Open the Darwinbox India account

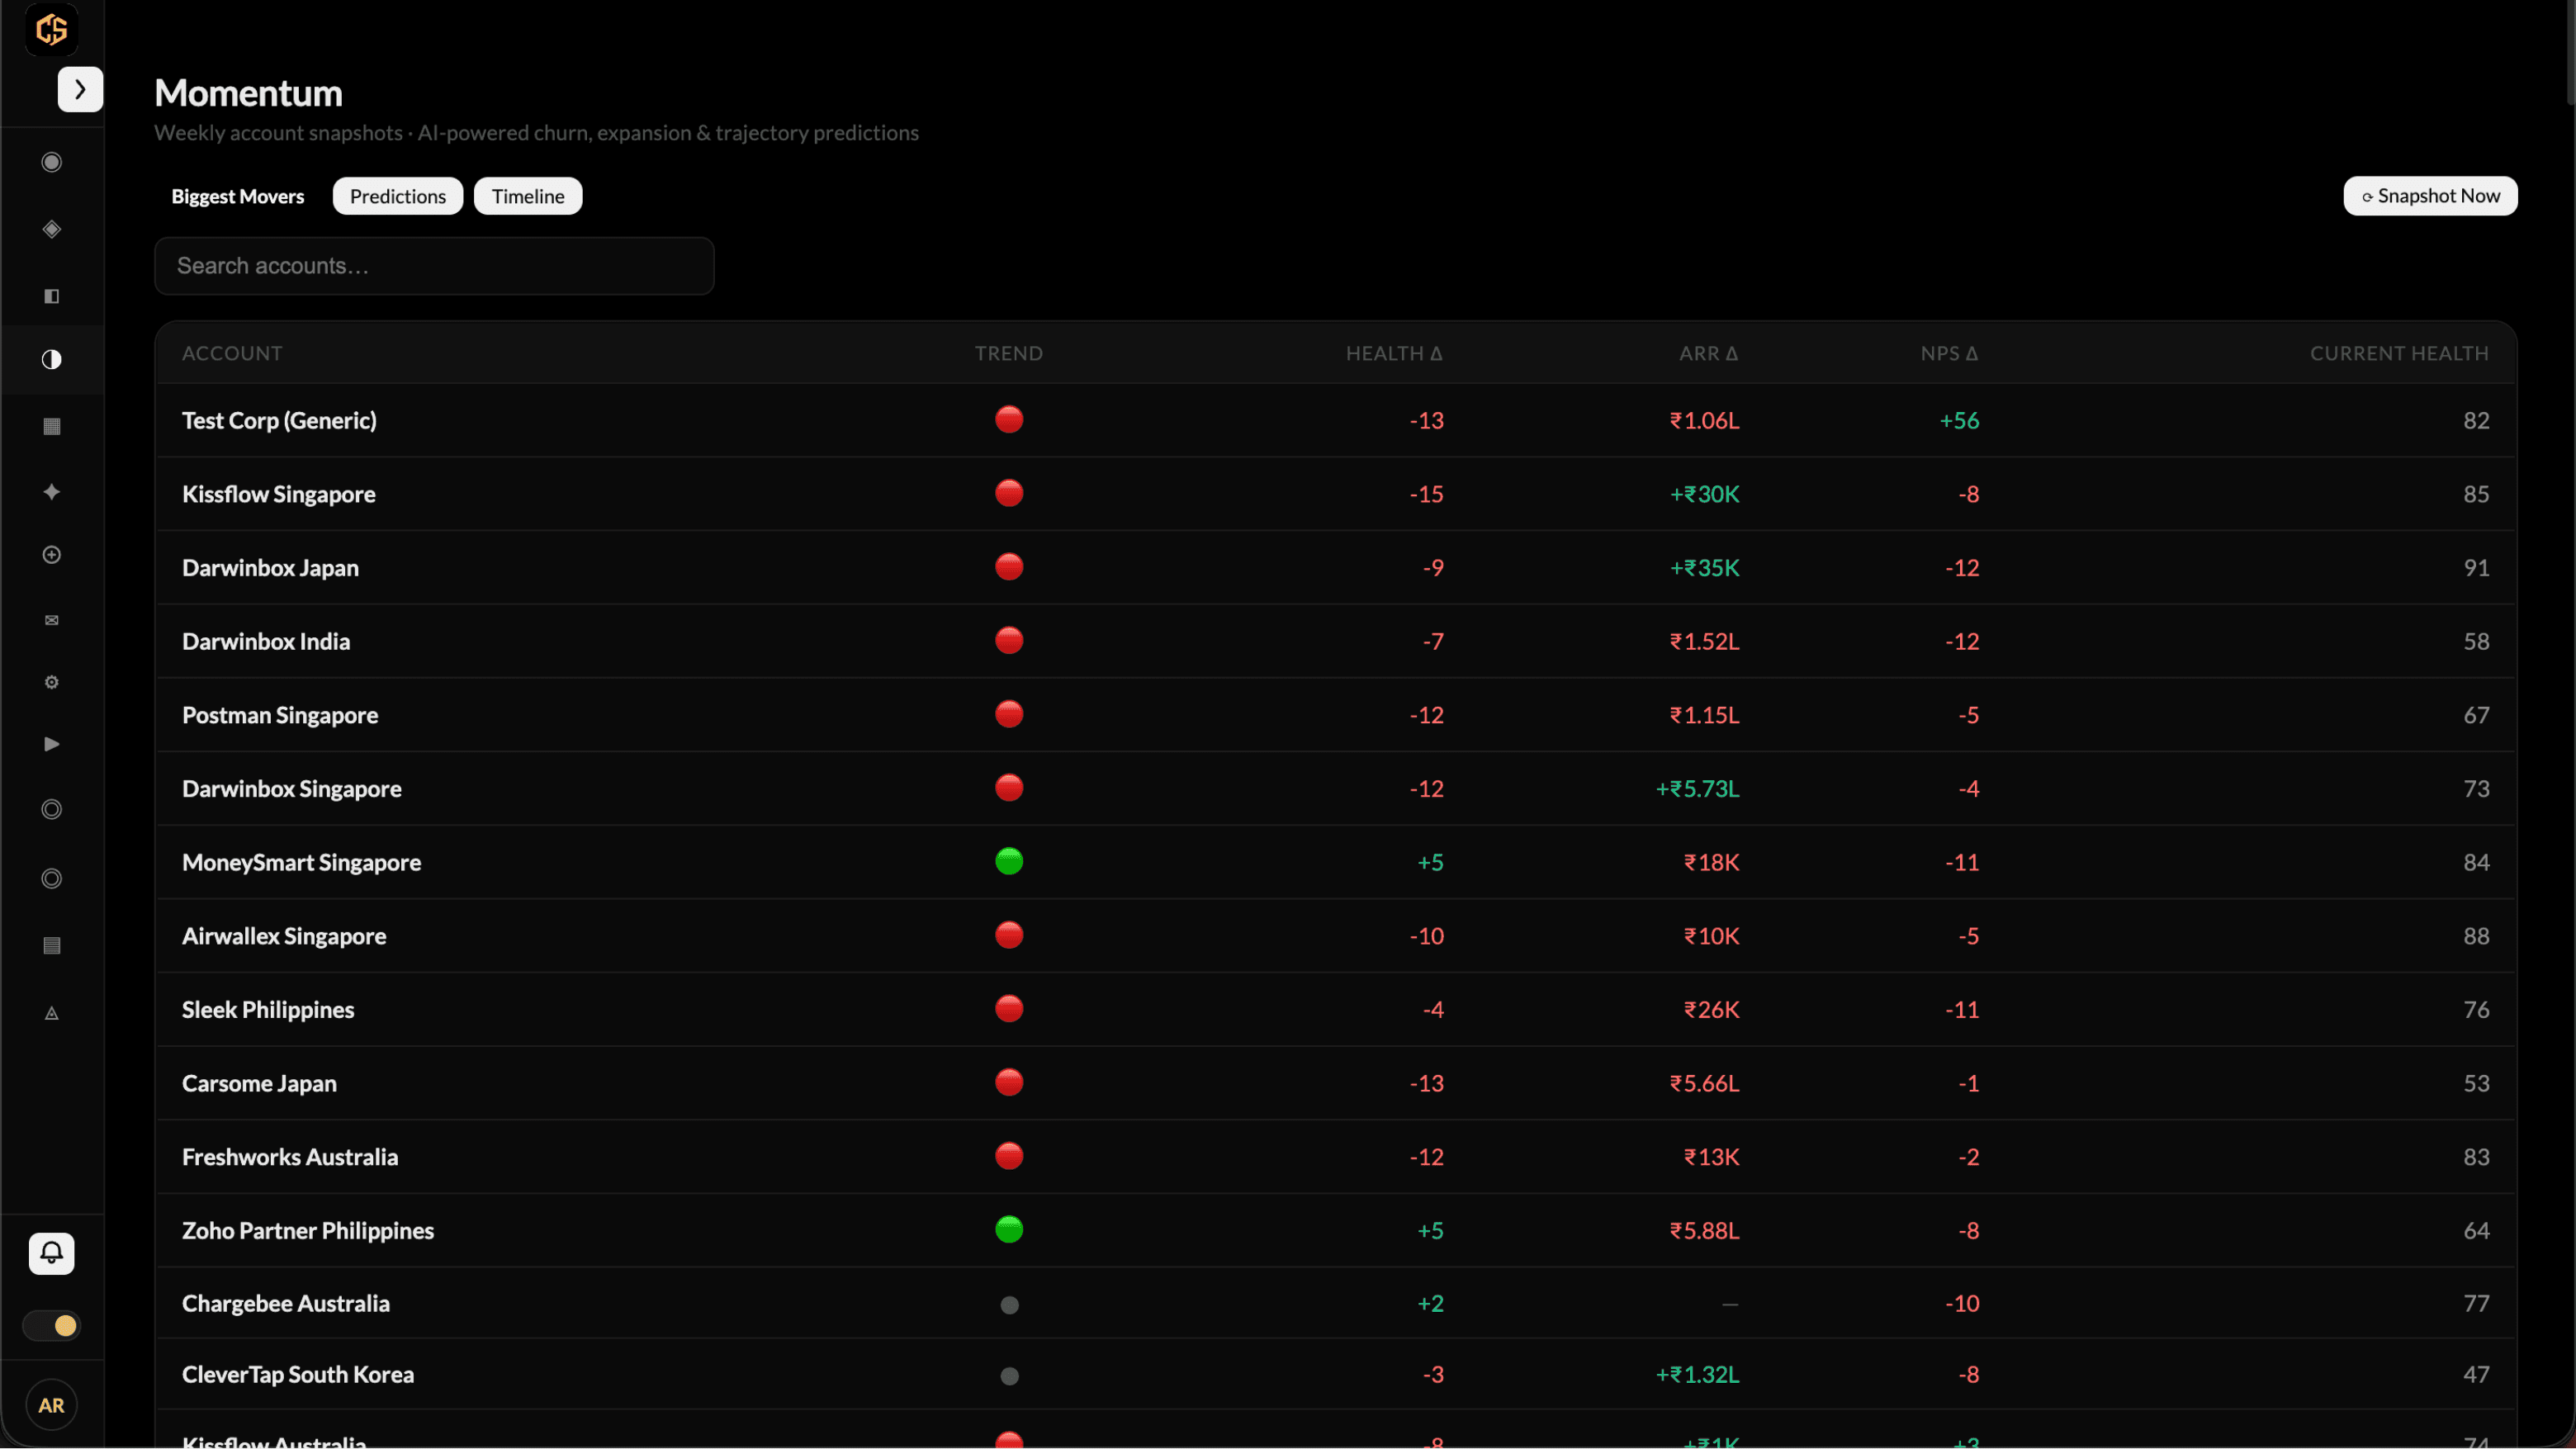[266, 642]
